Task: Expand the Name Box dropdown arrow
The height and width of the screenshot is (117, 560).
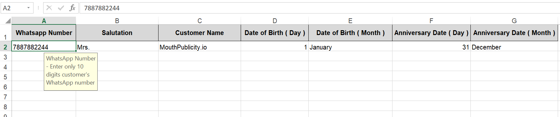Action: tap(28, 8)
